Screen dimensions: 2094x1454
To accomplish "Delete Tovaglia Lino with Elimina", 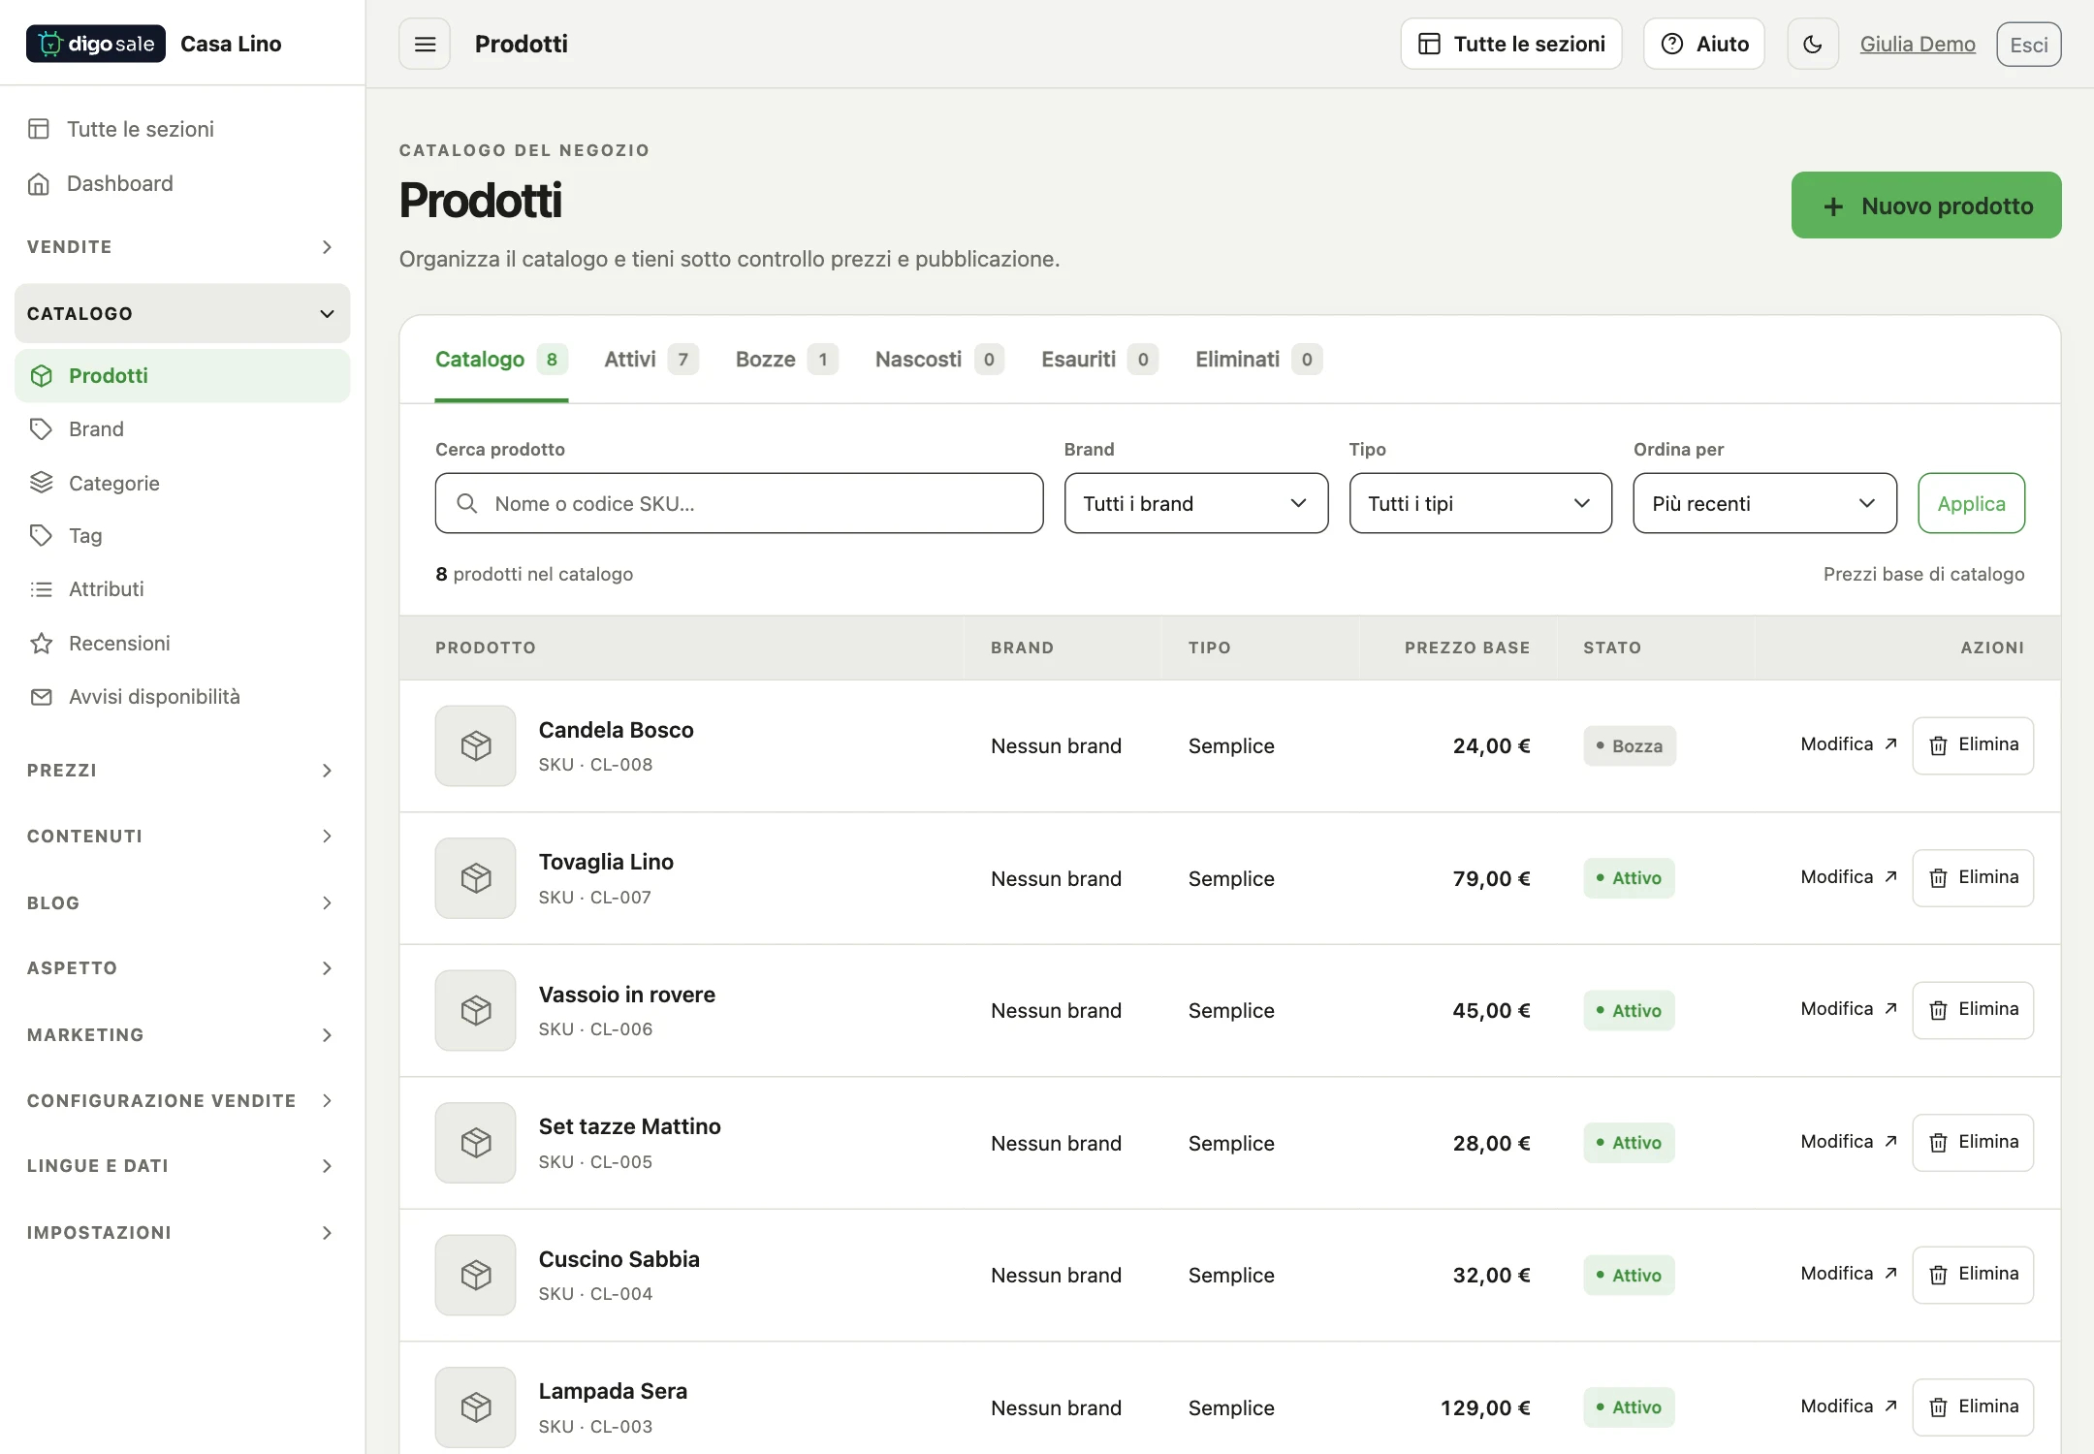I will 1973,878.
